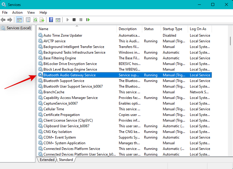Sort by the Log On As column header

pyautogui.click(x=200, y=29)
